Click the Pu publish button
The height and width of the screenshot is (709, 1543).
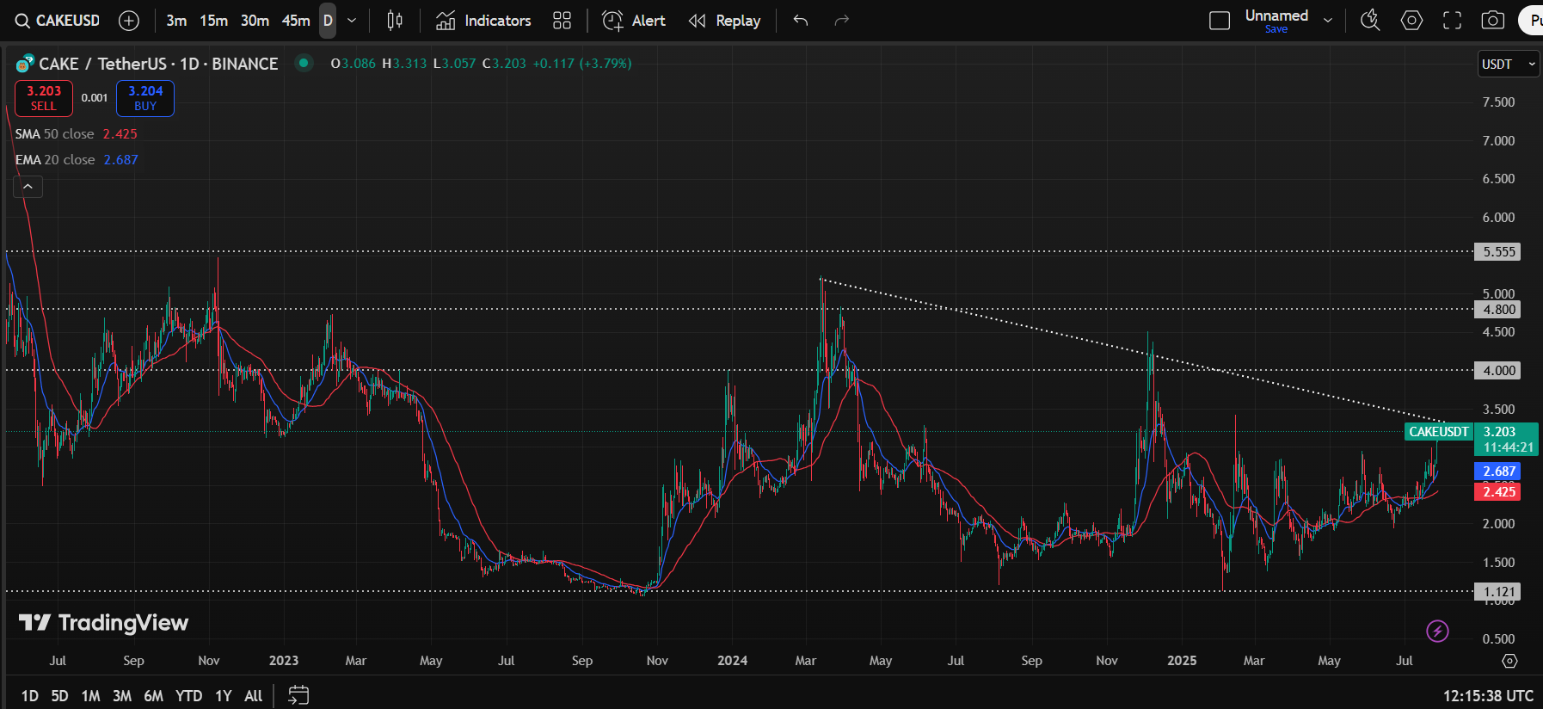click(1532, 21)
